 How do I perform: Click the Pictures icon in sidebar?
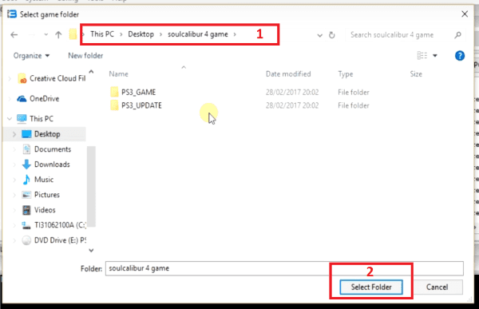pyautogui.click(x=26, y=195)
